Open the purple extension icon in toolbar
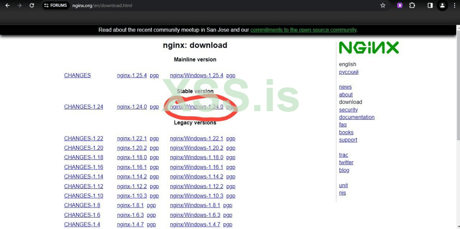The width and height of the screenshot is (460, 229). click(x=400, y=5)
